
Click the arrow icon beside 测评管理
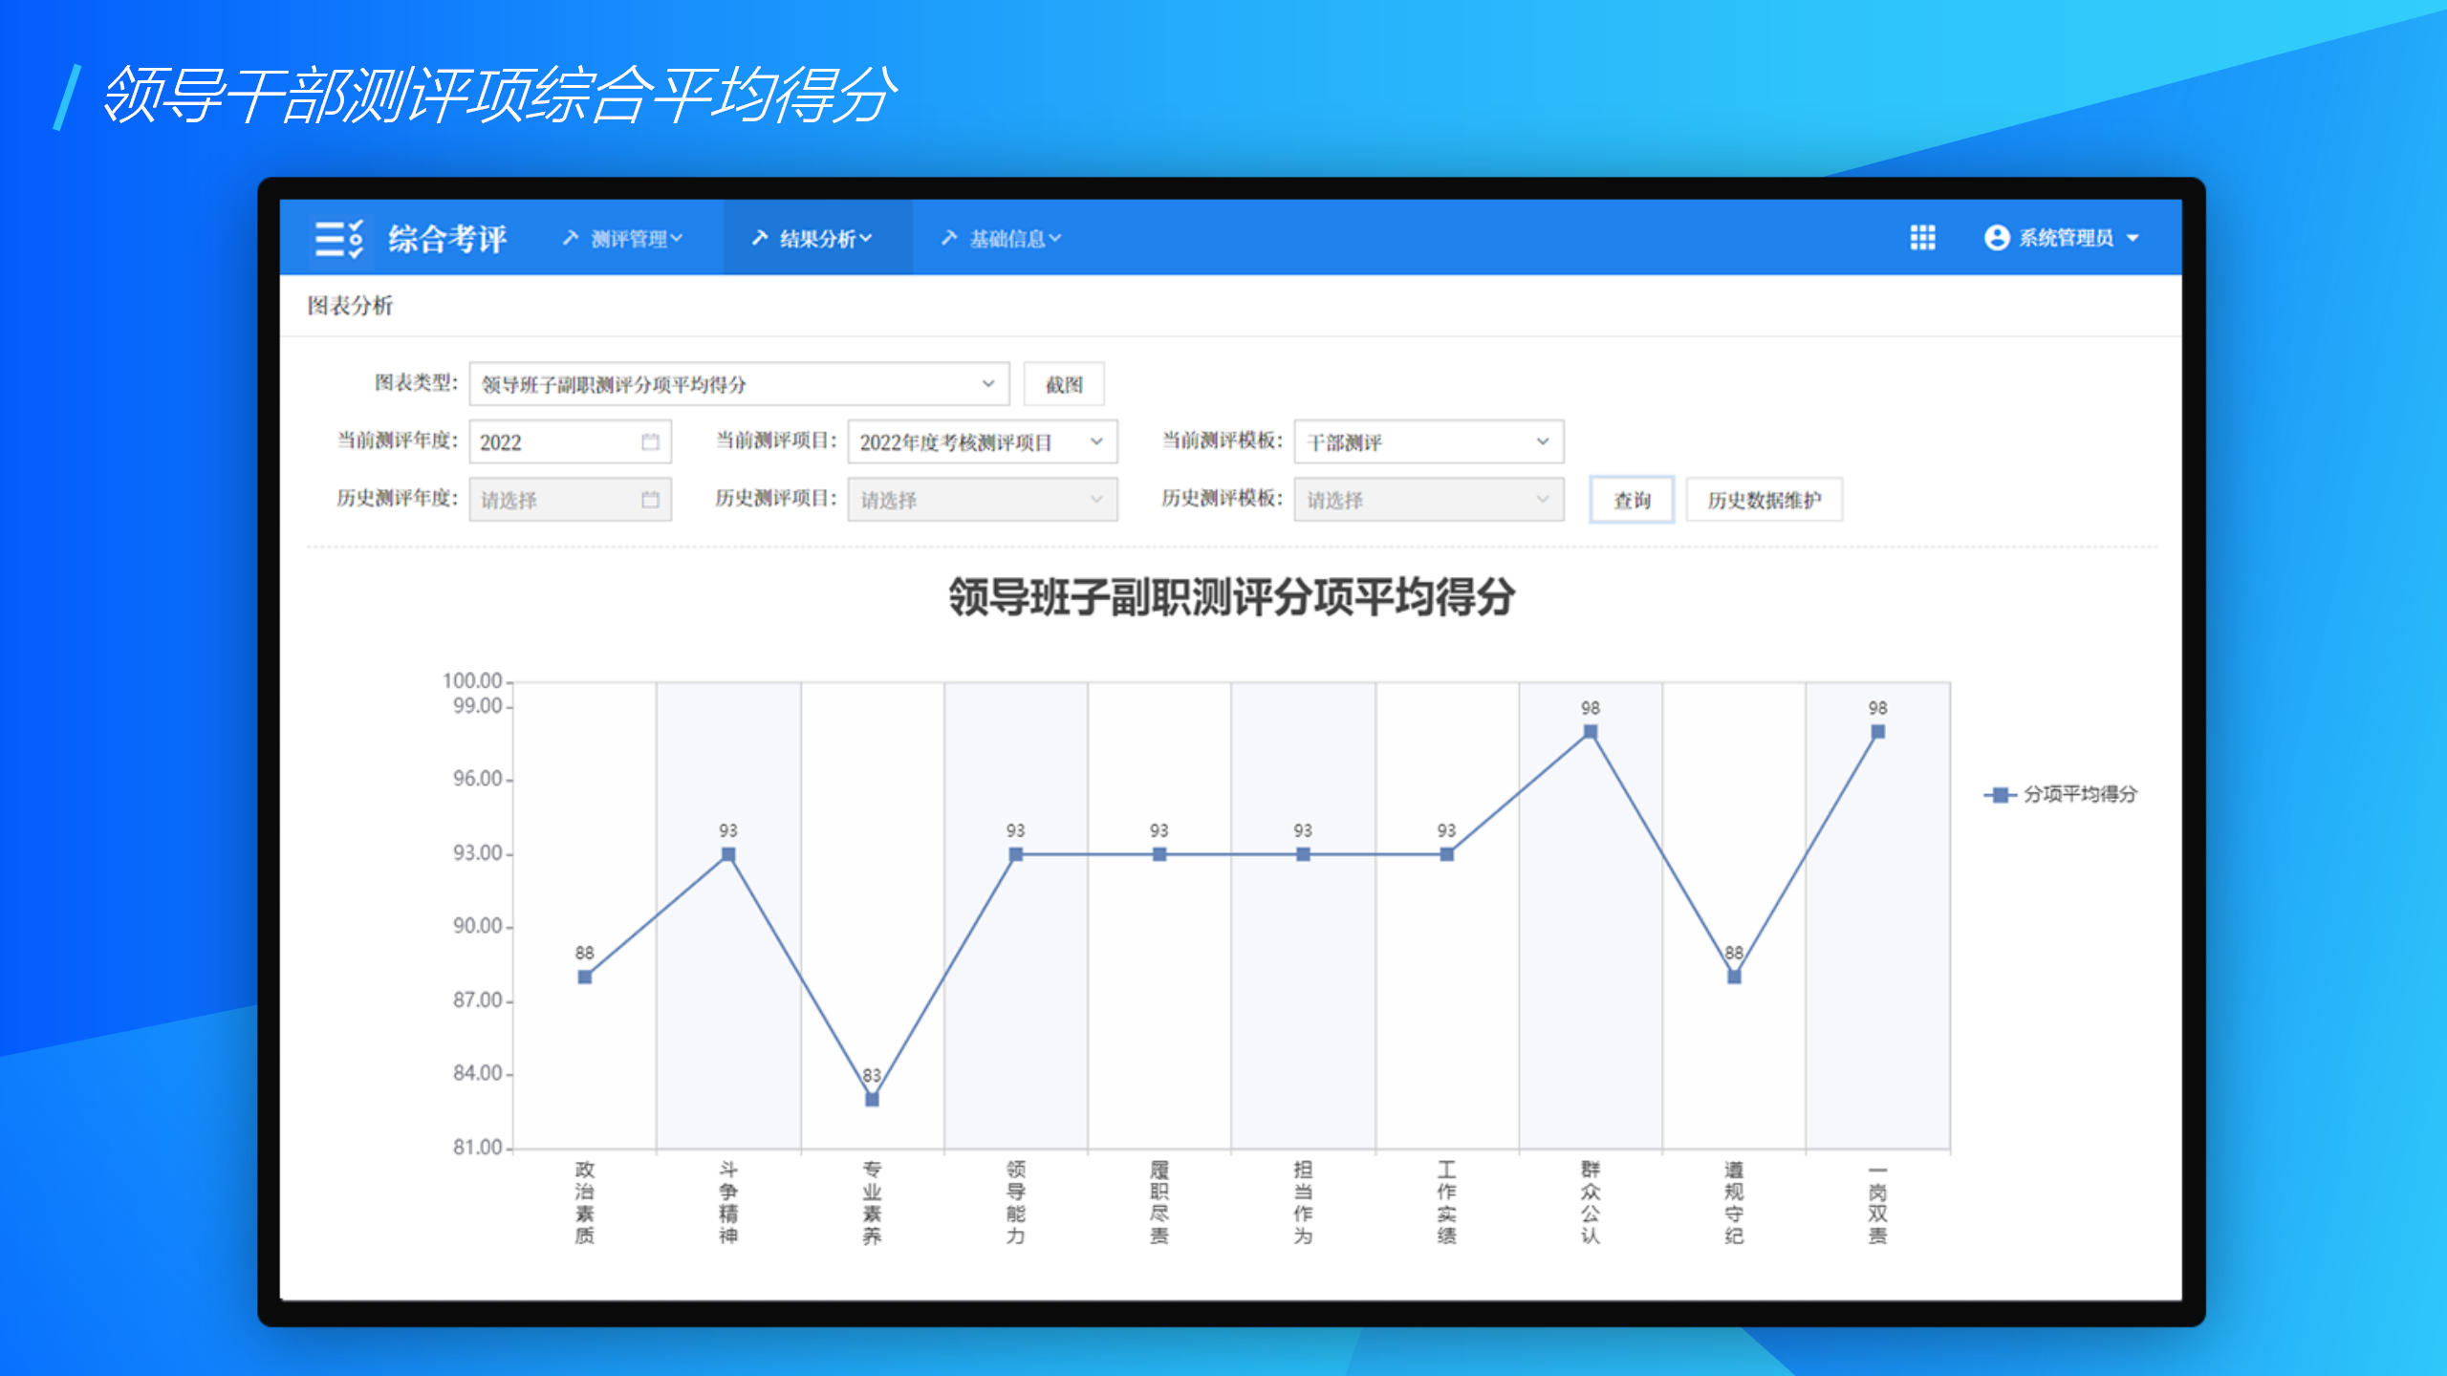(x=571, y=238)
